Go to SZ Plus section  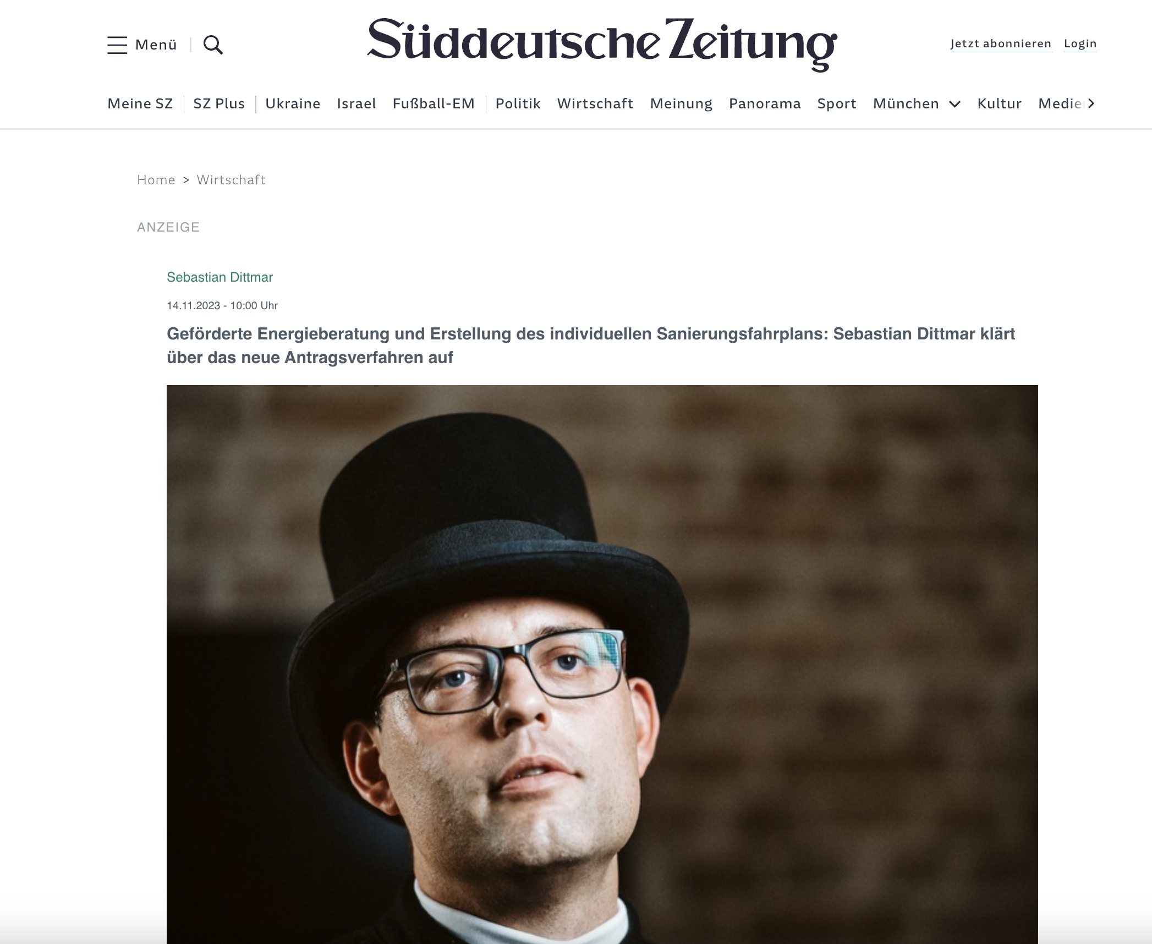coord(219,103)
